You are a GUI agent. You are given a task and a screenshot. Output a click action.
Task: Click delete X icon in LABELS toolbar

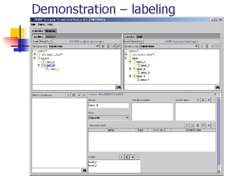pyautogui.click(x=217, y=46)
